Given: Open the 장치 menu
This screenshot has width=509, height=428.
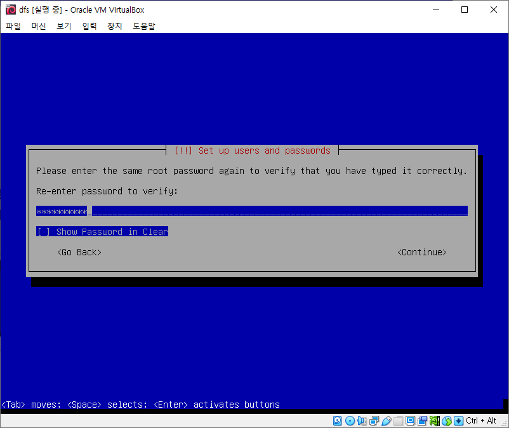Looking at the screenshot, I should tap(115, 26).
